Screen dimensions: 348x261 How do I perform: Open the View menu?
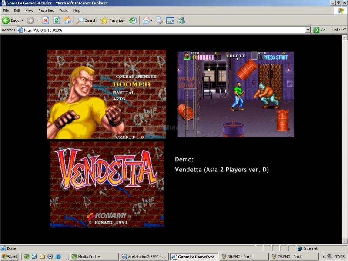tap(29, 10)
